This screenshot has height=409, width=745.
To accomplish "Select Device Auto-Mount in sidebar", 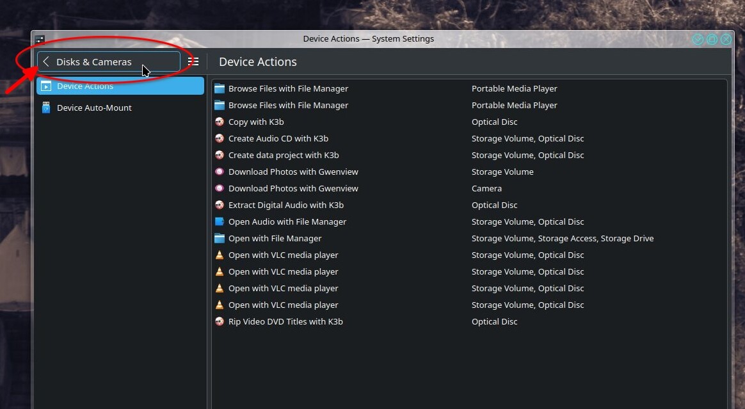I will coord(120,108).
